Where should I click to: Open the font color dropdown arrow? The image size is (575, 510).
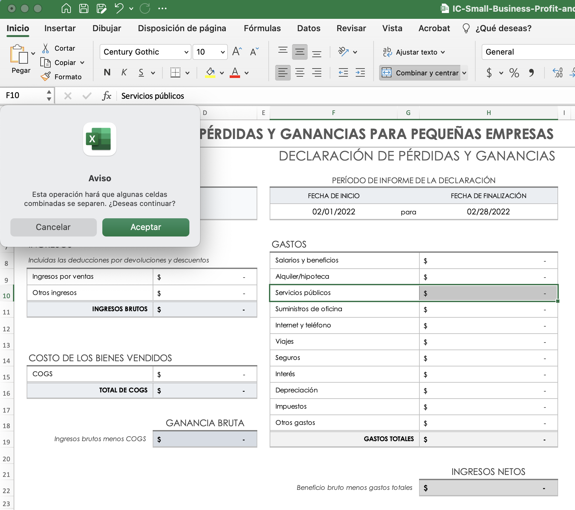(247, 73)
